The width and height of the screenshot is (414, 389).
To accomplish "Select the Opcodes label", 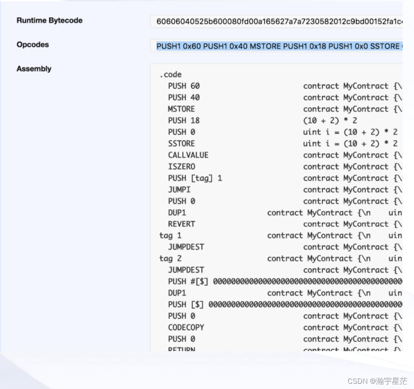I will (33, 44).
